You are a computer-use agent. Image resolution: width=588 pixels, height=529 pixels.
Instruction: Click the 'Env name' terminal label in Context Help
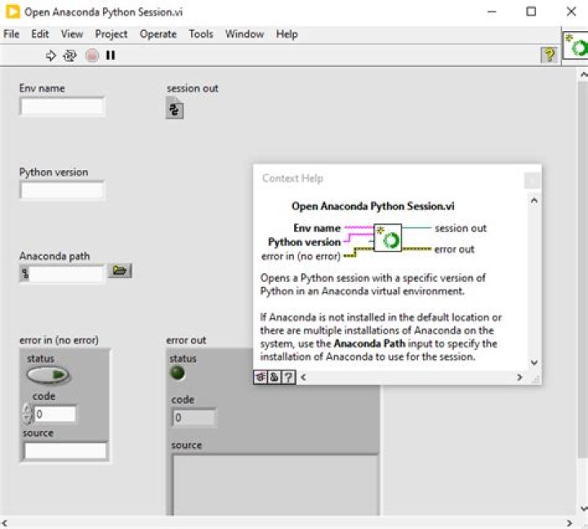point(317,228)
